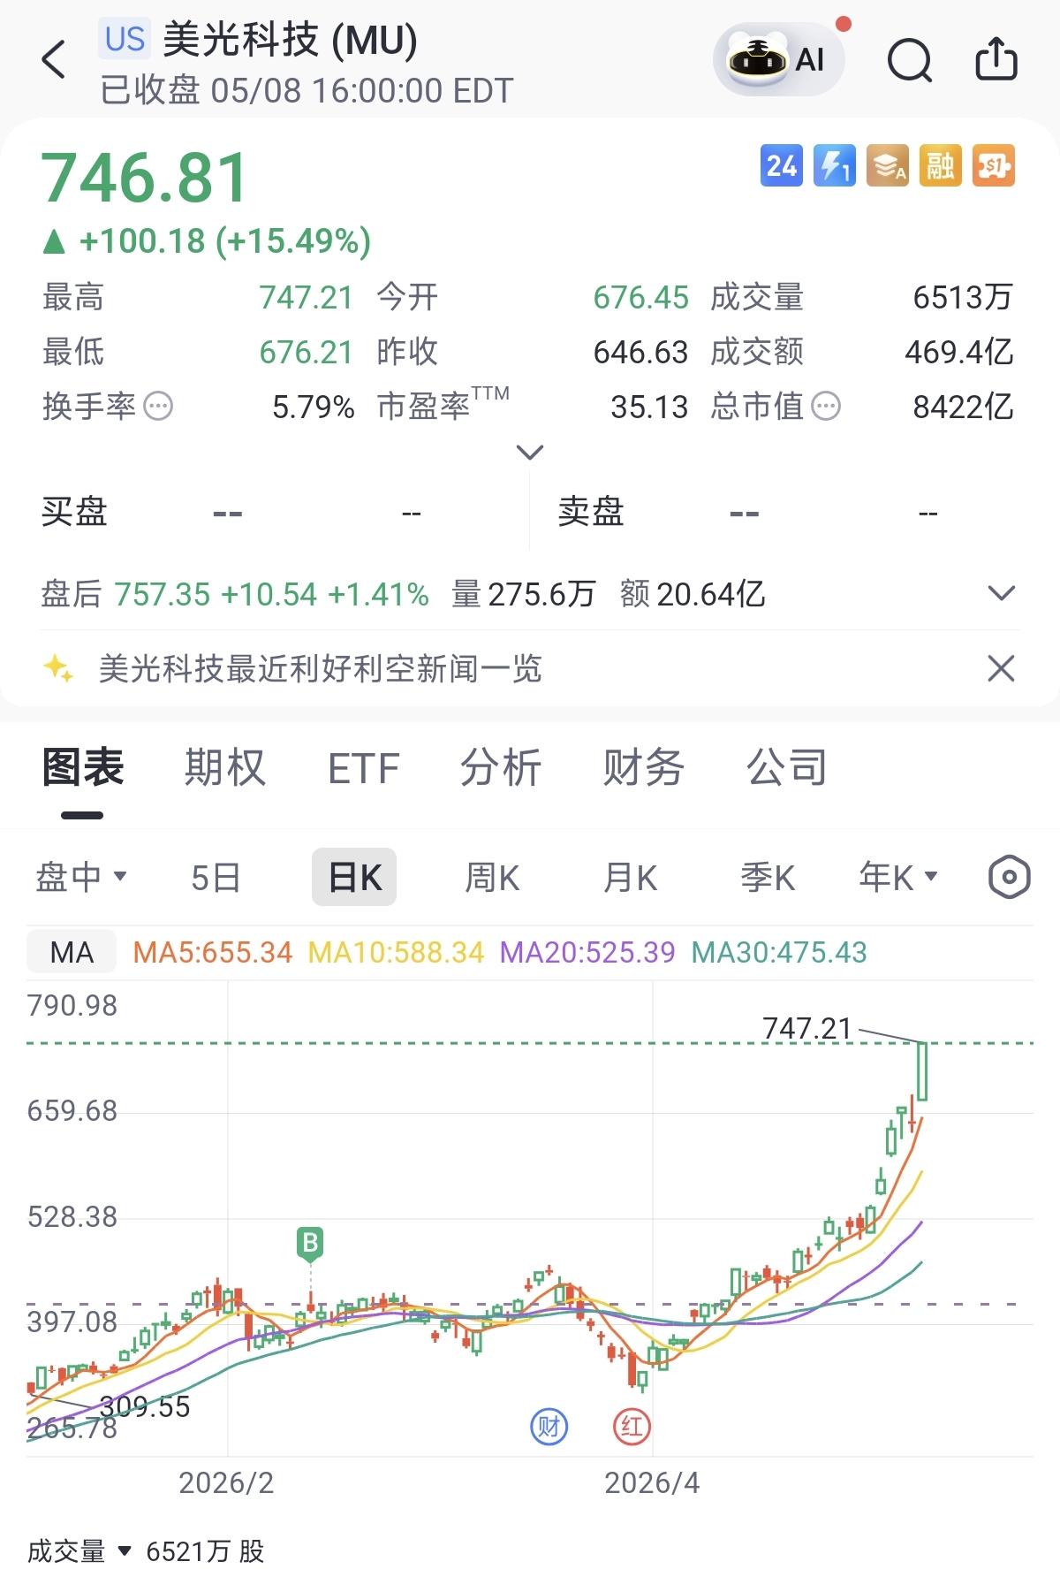1060x1569 pixels.
Task: Tap the MA30:475.43 value
Action: [x=779, y=952]
